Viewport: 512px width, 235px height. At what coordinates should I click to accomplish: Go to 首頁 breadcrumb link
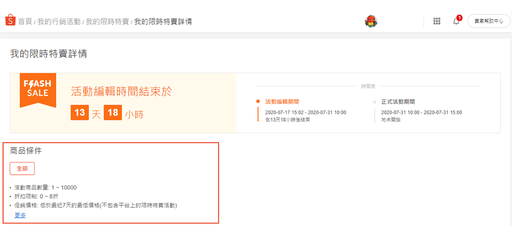pyautogui.click(x=25, y=22)
